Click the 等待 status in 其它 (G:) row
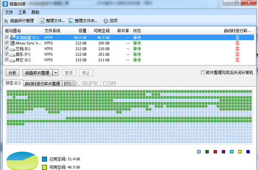Screen dimensions: 258x170 137,60
